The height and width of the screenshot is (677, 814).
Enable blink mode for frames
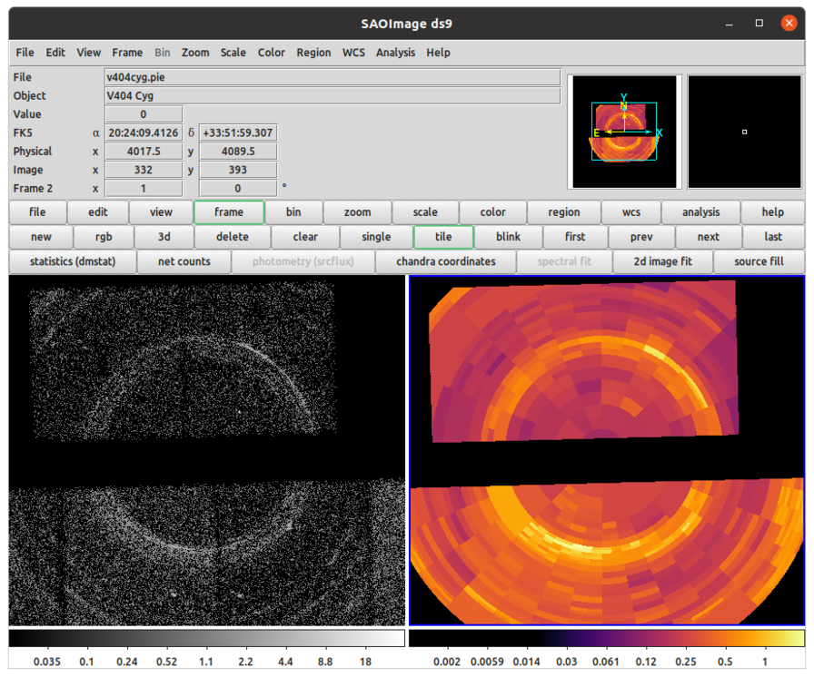(508, 236)
